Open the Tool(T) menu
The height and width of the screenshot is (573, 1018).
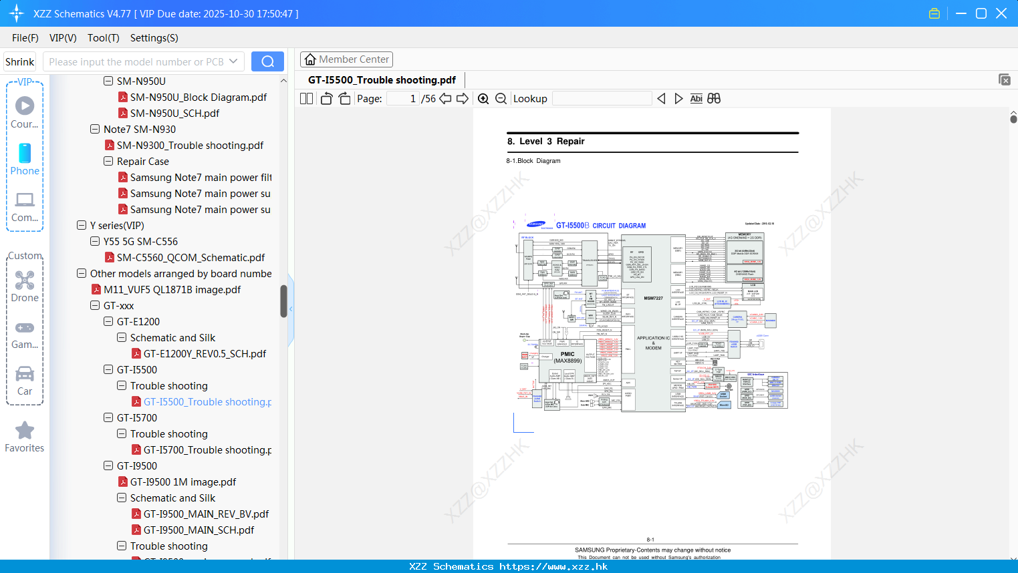104,37
